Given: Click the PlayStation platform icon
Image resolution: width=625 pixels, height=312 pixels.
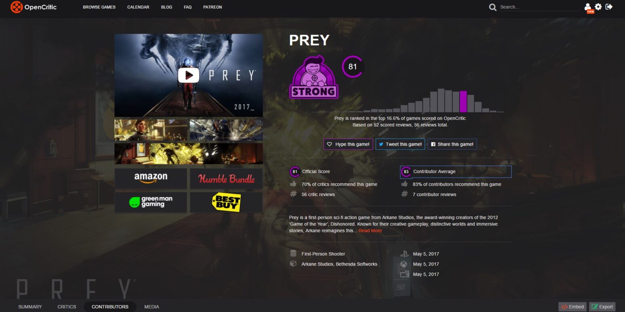Looking at the screenshot, I should pyautogui.click(x=404, y=254).
